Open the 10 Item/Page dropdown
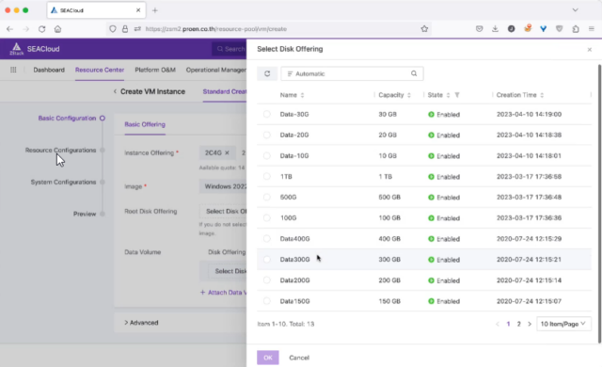Screen dimensions: 602x367 click(563, 324)
